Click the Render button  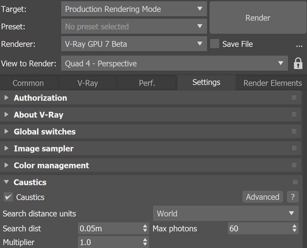coord(257,18)
